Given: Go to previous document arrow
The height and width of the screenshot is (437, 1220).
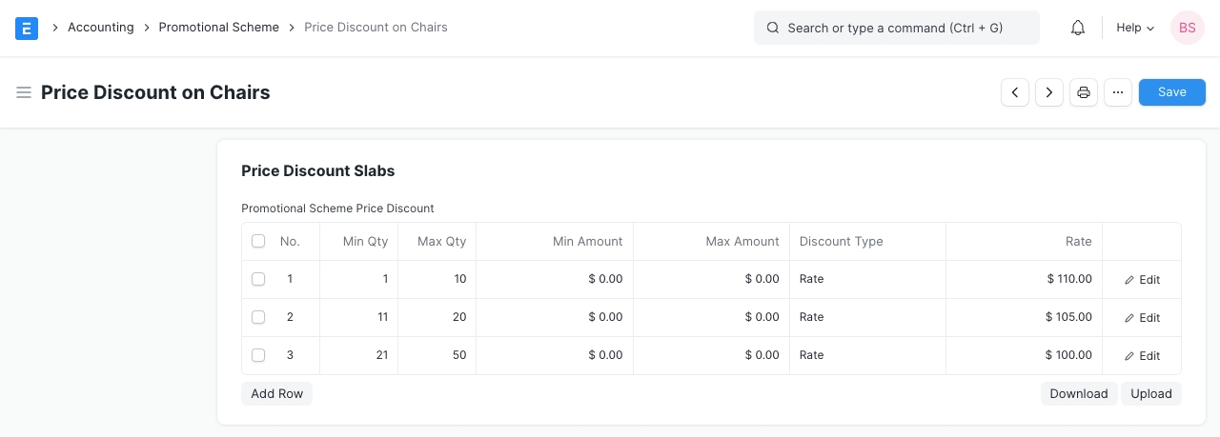Looking at the screenshot, I should pyautogui.click(x=1015, y=92).
